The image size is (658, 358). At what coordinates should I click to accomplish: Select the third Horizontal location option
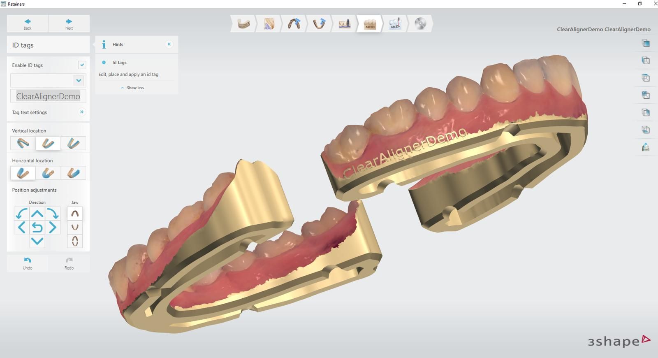click(73, 173)
